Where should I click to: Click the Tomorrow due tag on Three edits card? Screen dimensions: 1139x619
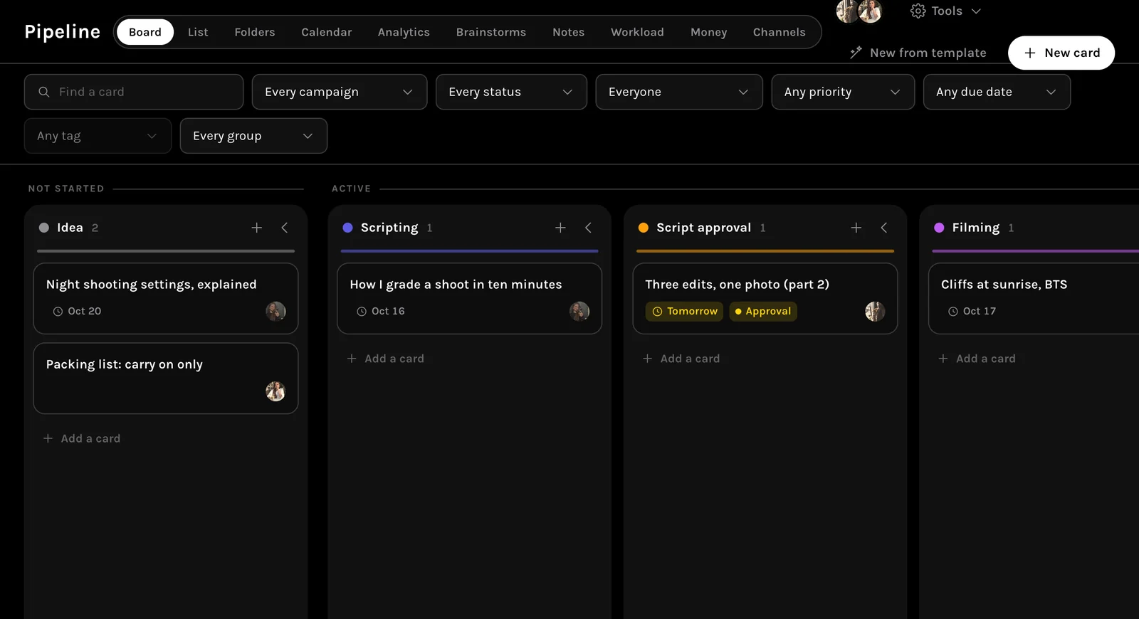(x=684, y=312)
